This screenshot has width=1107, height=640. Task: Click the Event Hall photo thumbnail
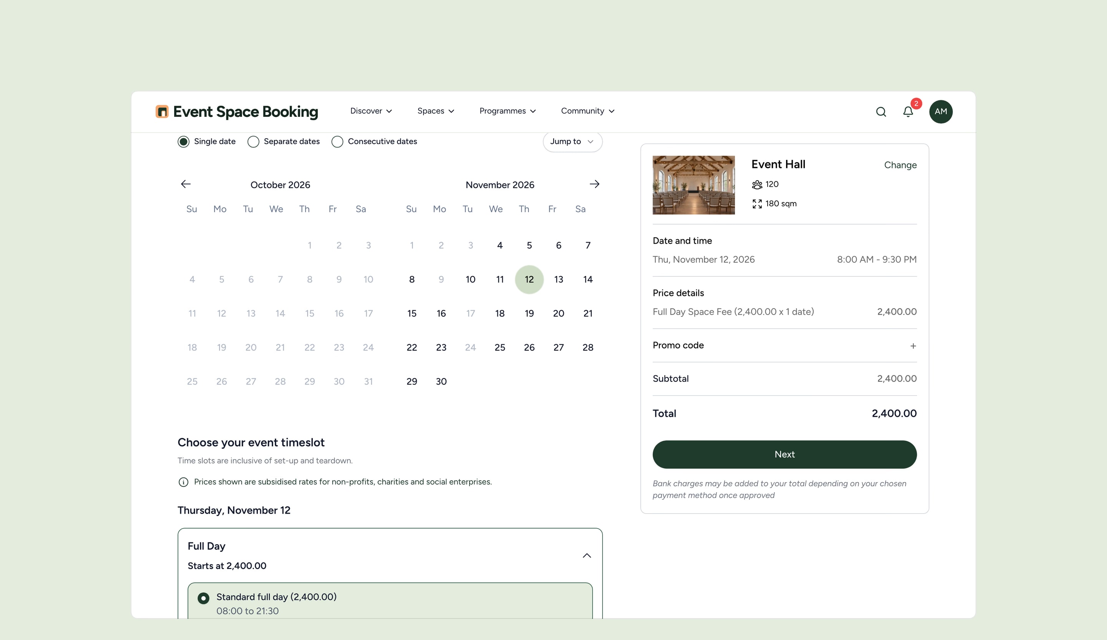(x=693, y=185)
